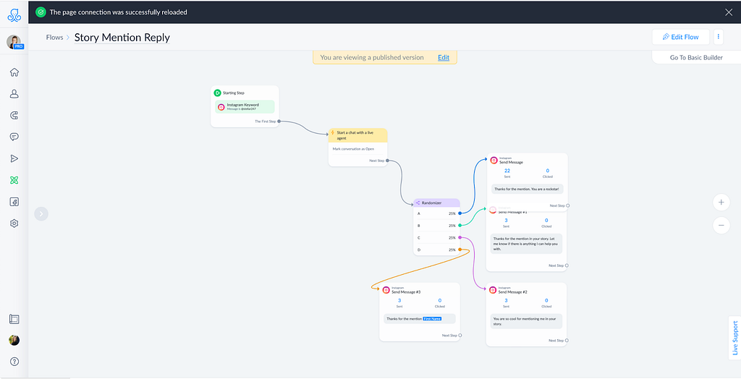The width and height of the screenshot is (741, 379).
Task: Click Instagram icon on Send Message #3
Action: pyautogui.click(x=386, y=290)
